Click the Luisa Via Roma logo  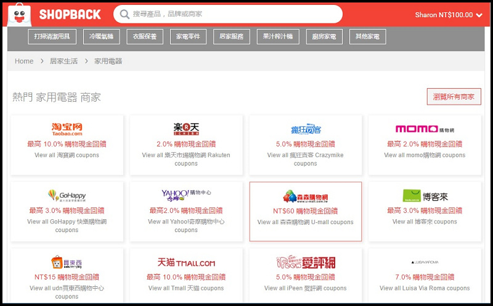[x=425, y=262]
